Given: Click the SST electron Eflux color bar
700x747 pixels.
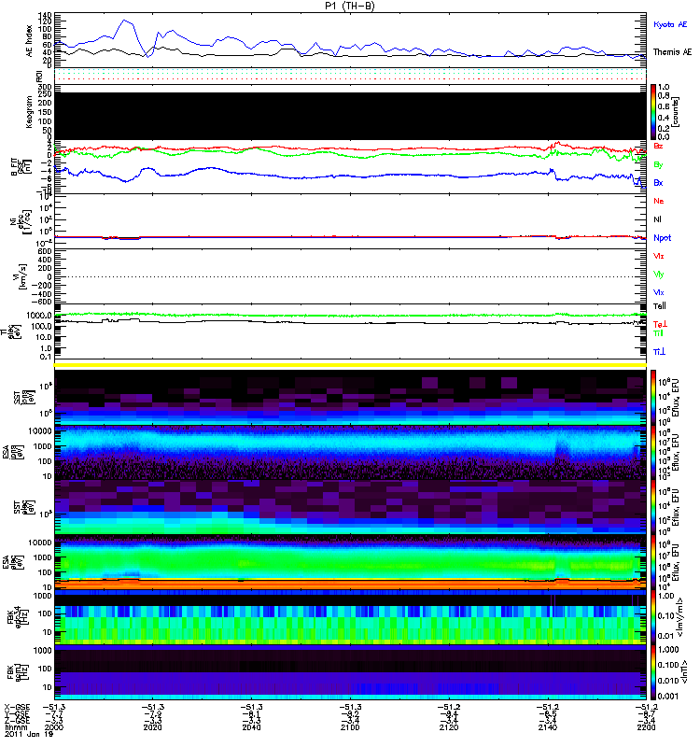Looking at the screenshot, I should 653,507.
